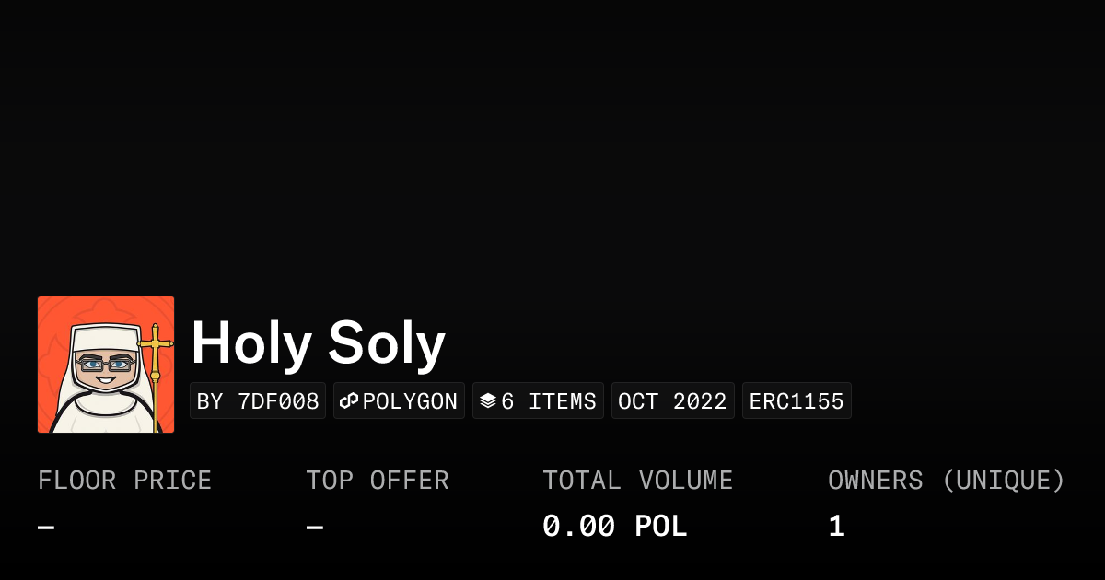Click the stacked layers items icon
This screenshot has width=1105, height=580.
488,401
